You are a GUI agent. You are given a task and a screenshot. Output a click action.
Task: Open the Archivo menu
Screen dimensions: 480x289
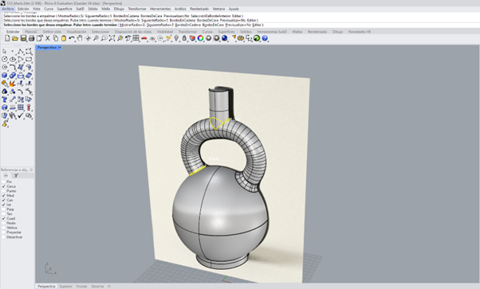(x=8, y=9)
